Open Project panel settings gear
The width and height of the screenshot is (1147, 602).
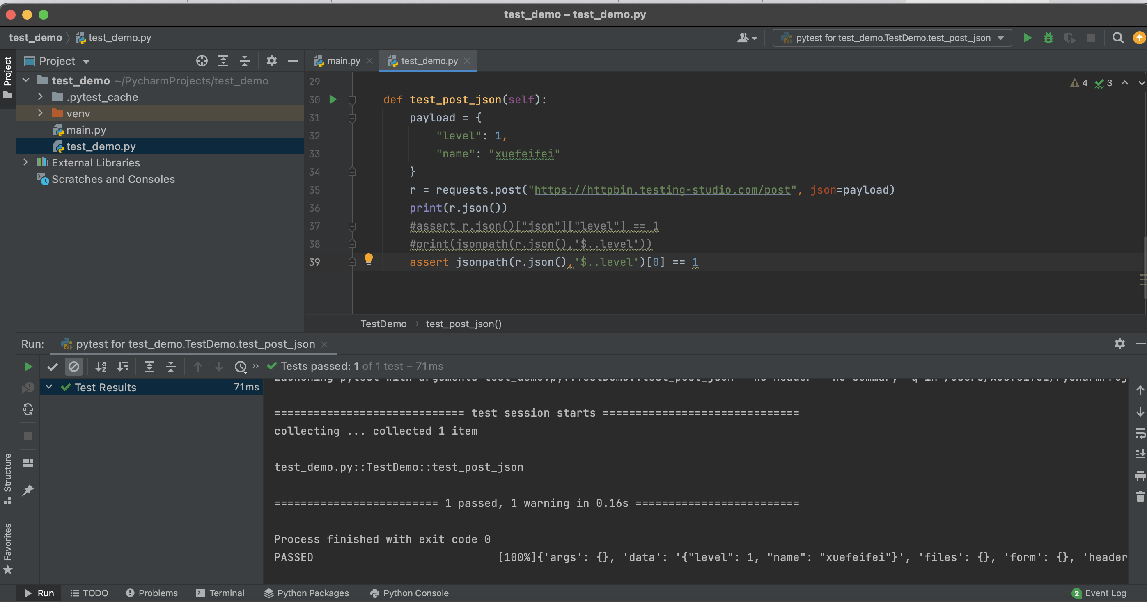[x=272, y=61]
